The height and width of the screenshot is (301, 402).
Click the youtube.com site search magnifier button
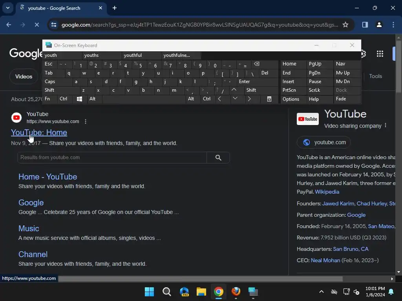tap(218, 158)
